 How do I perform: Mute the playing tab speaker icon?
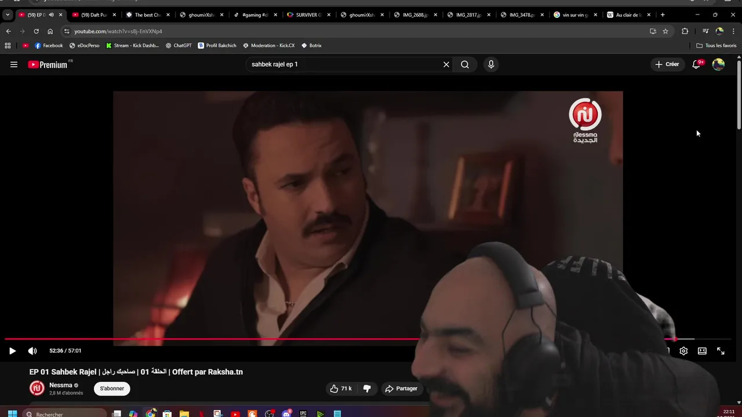51,15
